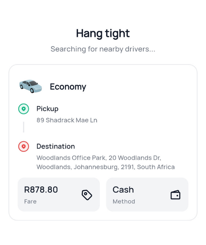206x245 pixels.
Task: Click the wallet icon in Cash method
Action: pos(175,195)
